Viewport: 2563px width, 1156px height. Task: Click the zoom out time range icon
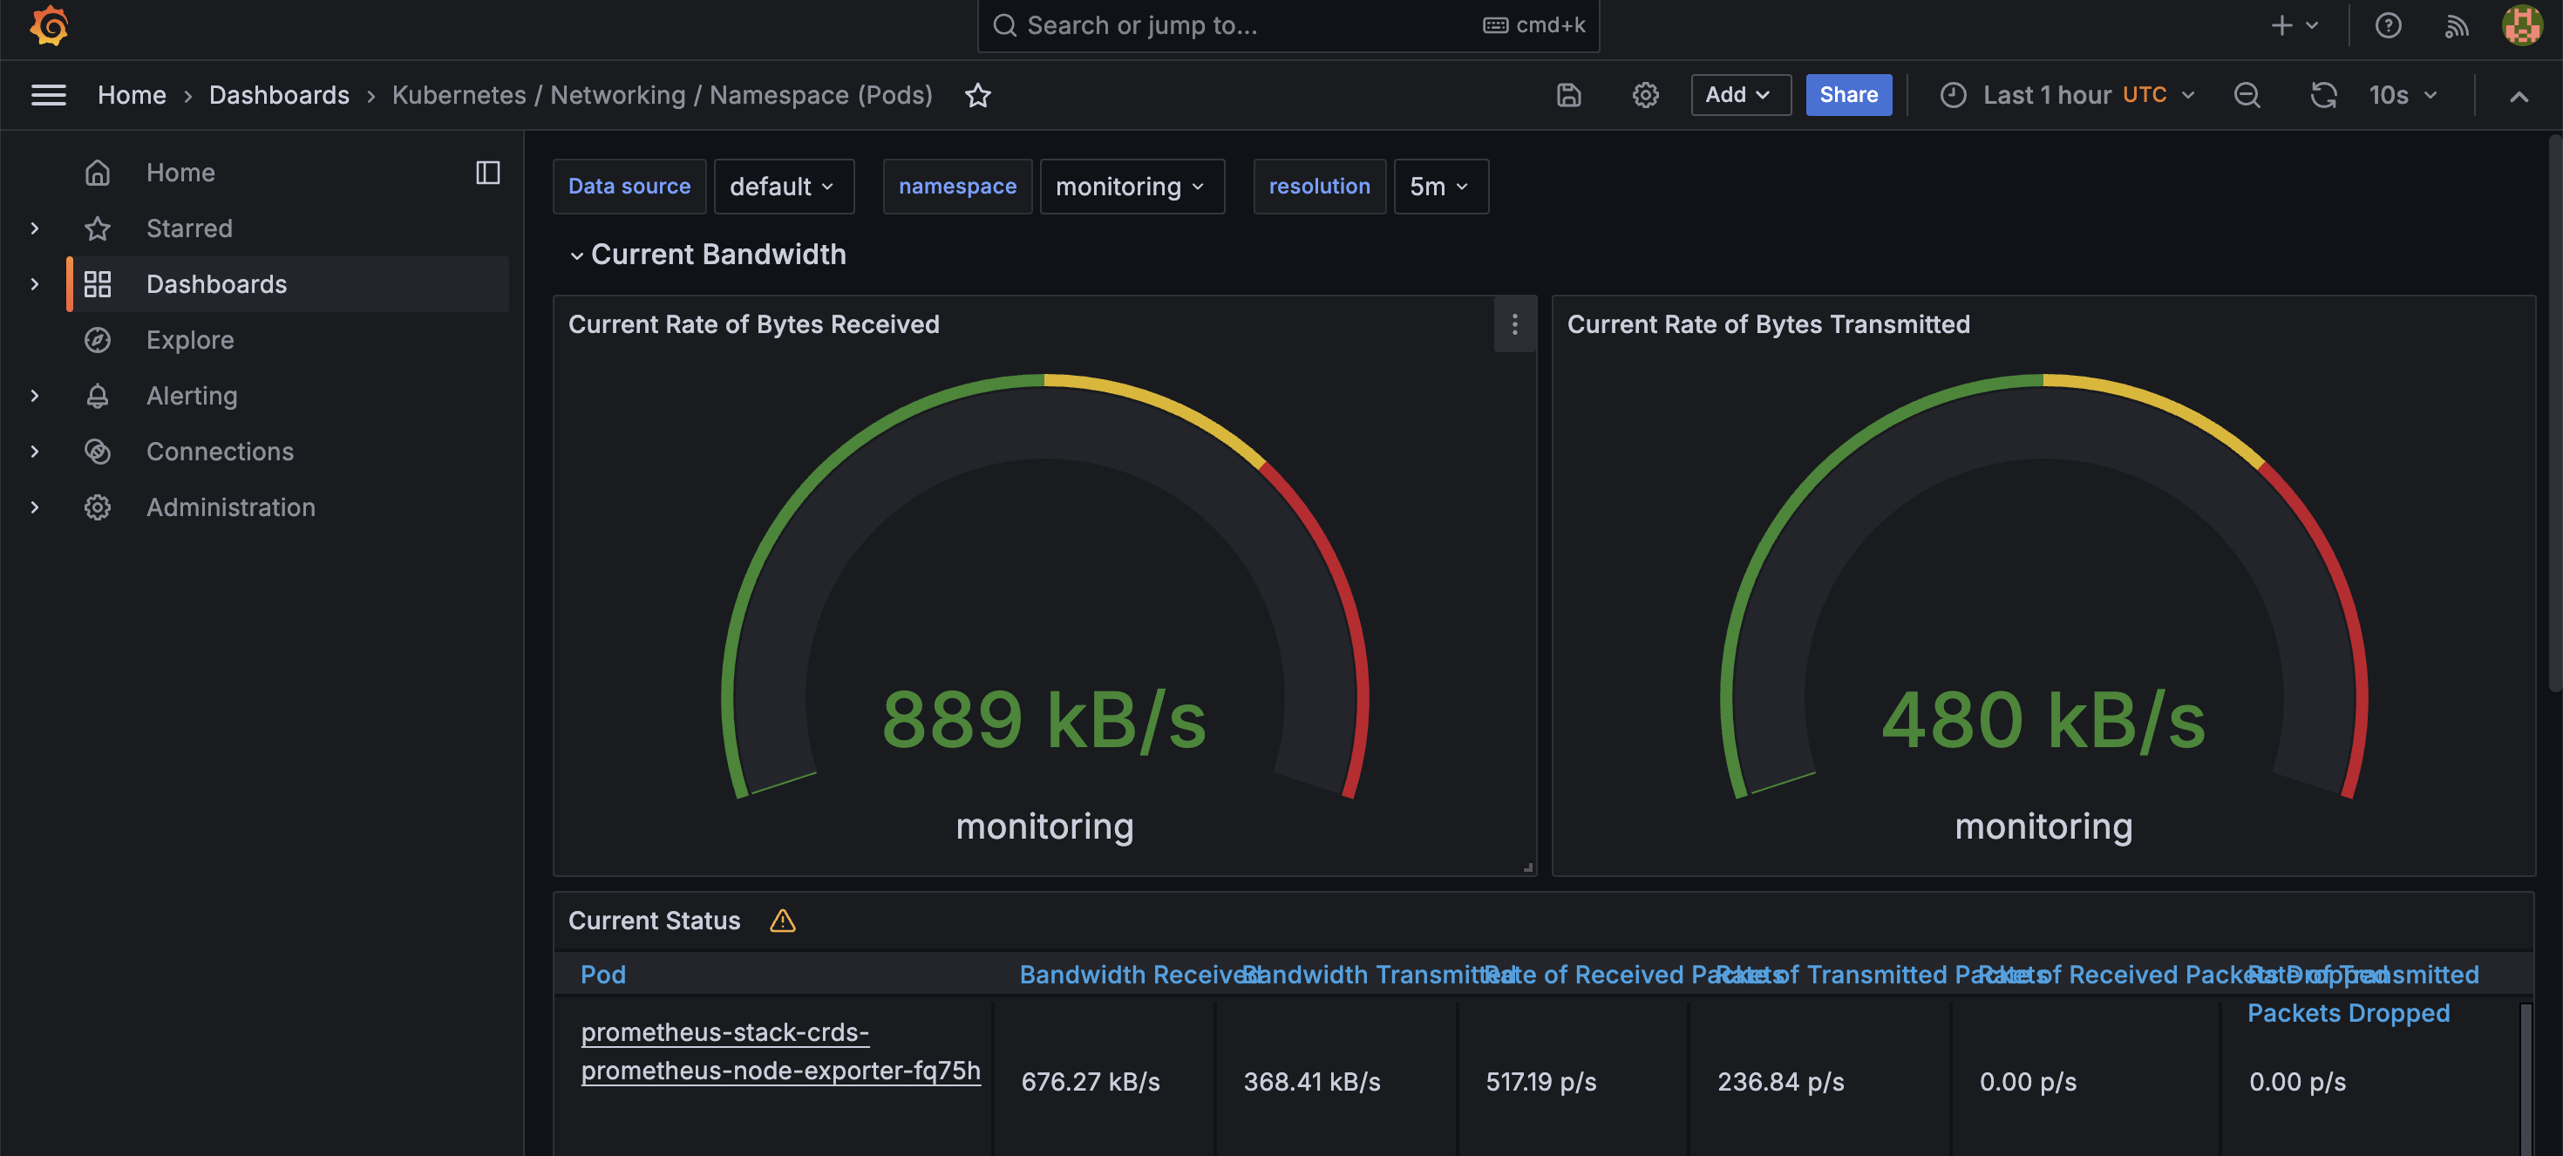[2247, 96]
